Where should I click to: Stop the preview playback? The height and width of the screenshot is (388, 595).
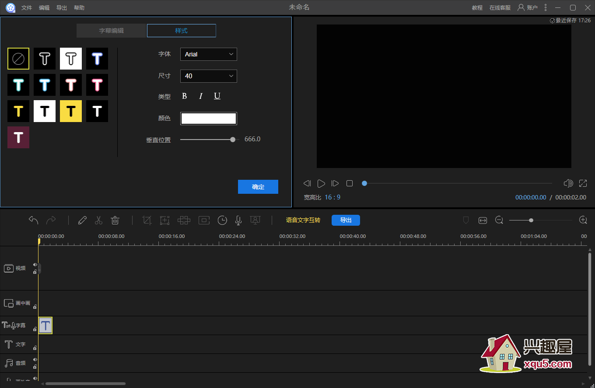350,183
